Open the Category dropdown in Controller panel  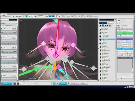point(9,24)
